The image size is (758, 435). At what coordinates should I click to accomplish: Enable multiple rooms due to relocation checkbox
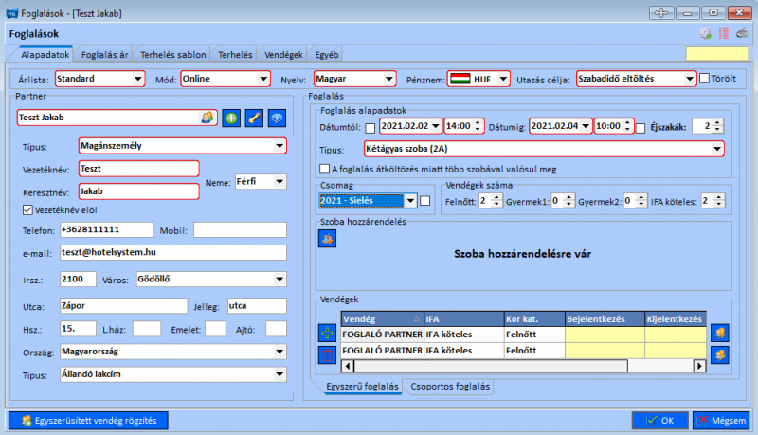click(x=326, y=170)
